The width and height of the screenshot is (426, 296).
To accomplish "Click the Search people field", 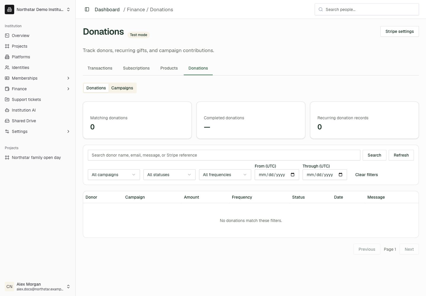I will pos(367,9).
